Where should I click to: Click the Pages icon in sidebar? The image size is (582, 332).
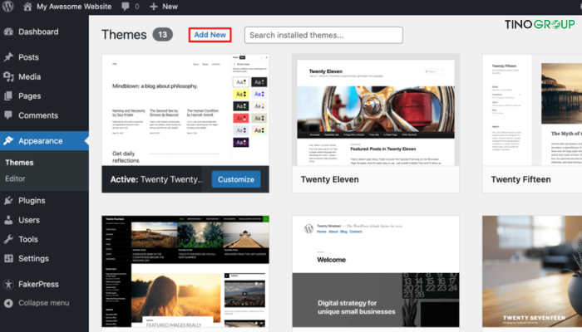tap(8, 96)
